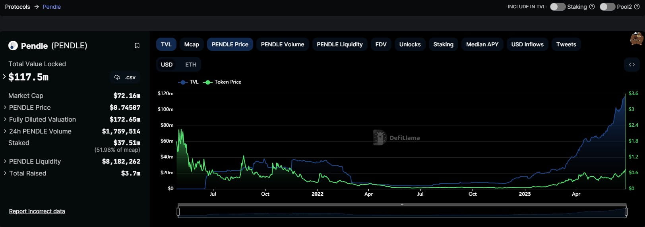
Task: Click the bookmark icon beside Pendle
Action: pyautogui.click(x=137, y=46)
